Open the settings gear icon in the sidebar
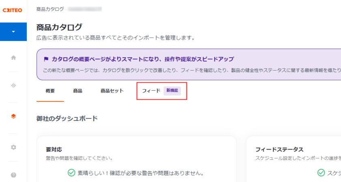 click(x=13, y=147)
